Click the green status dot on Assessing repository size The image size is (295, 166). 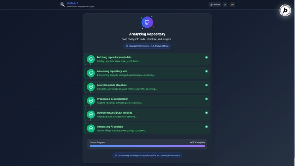click(x=206, y=71)
